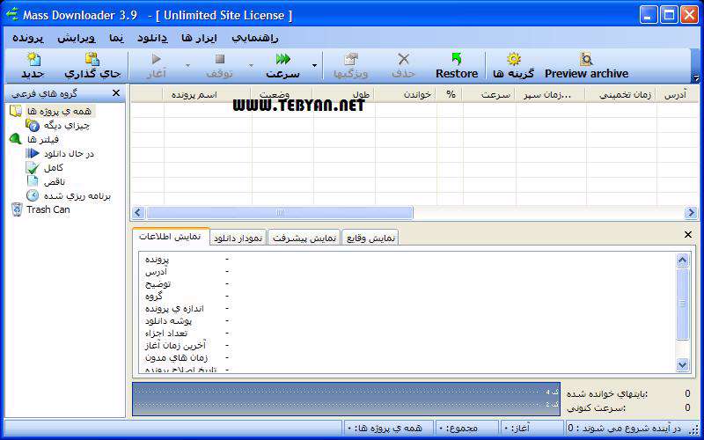Open the ويرايش (Edit) menu
The height and width of the screenshot is (440, 704).
point(77,38)
